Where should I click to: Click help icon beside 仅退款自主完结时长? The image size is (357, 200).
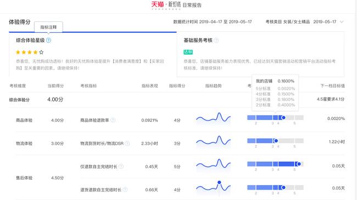[121, 167]
